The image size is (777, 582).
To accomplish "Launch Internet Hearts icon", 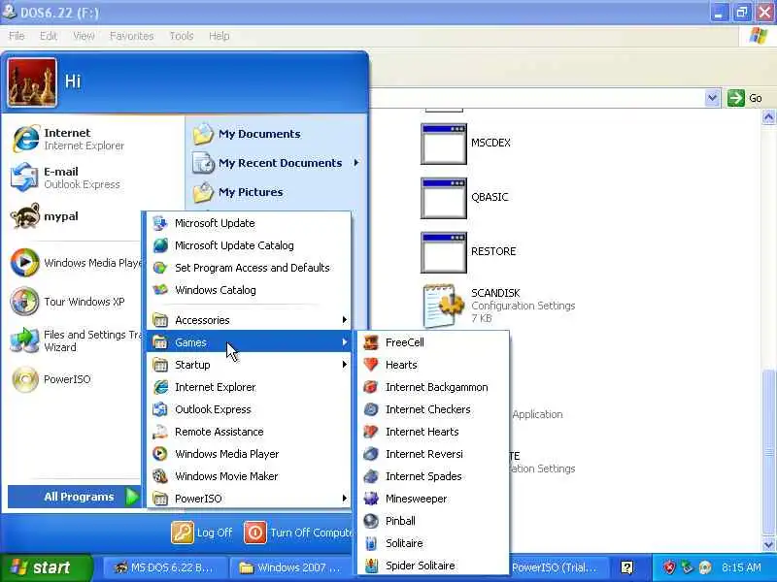I will (371, 432).
